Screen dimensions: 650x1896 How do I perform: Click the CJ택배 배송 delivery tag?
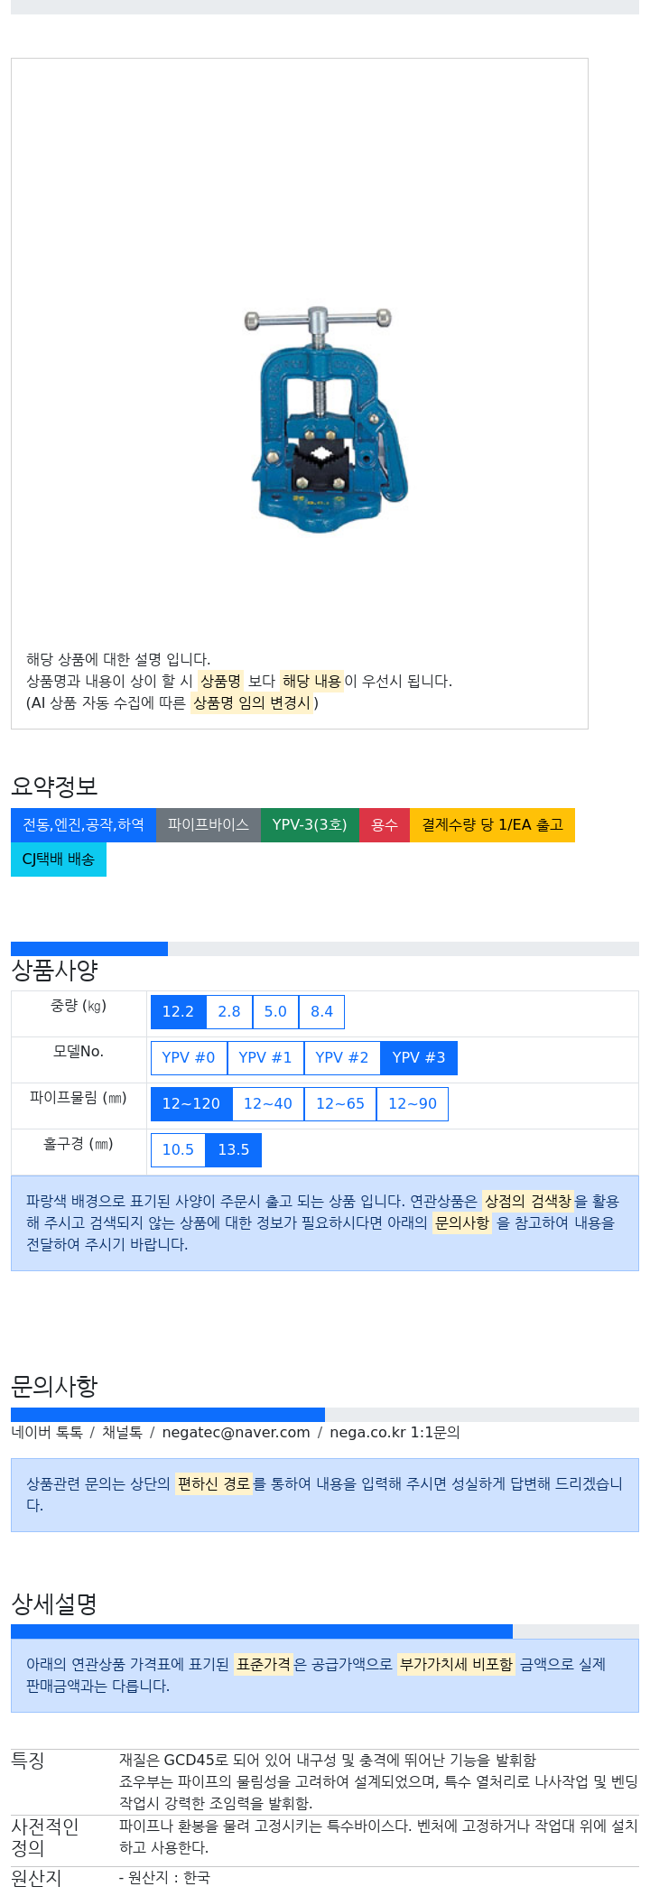click(x=59, y=860)
